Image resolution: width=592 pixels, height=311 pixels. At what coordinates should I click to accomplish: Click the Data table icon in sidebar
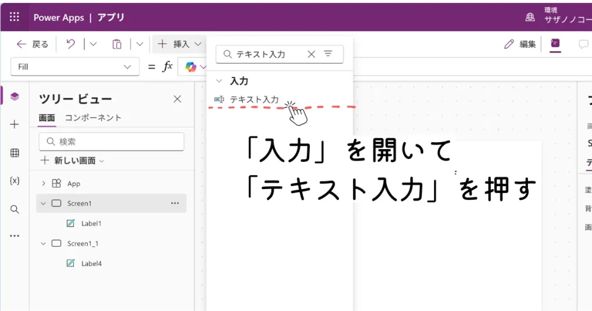coord(14,153)
